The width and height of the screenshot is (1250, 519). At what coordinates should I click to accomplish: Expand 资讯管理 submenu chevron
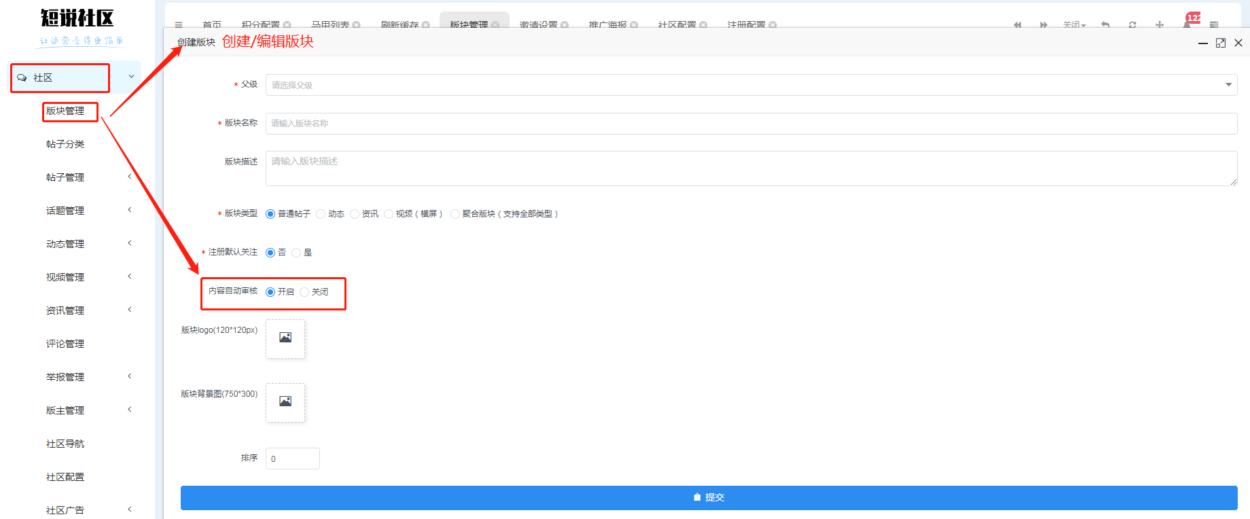[x=130, y=310]
